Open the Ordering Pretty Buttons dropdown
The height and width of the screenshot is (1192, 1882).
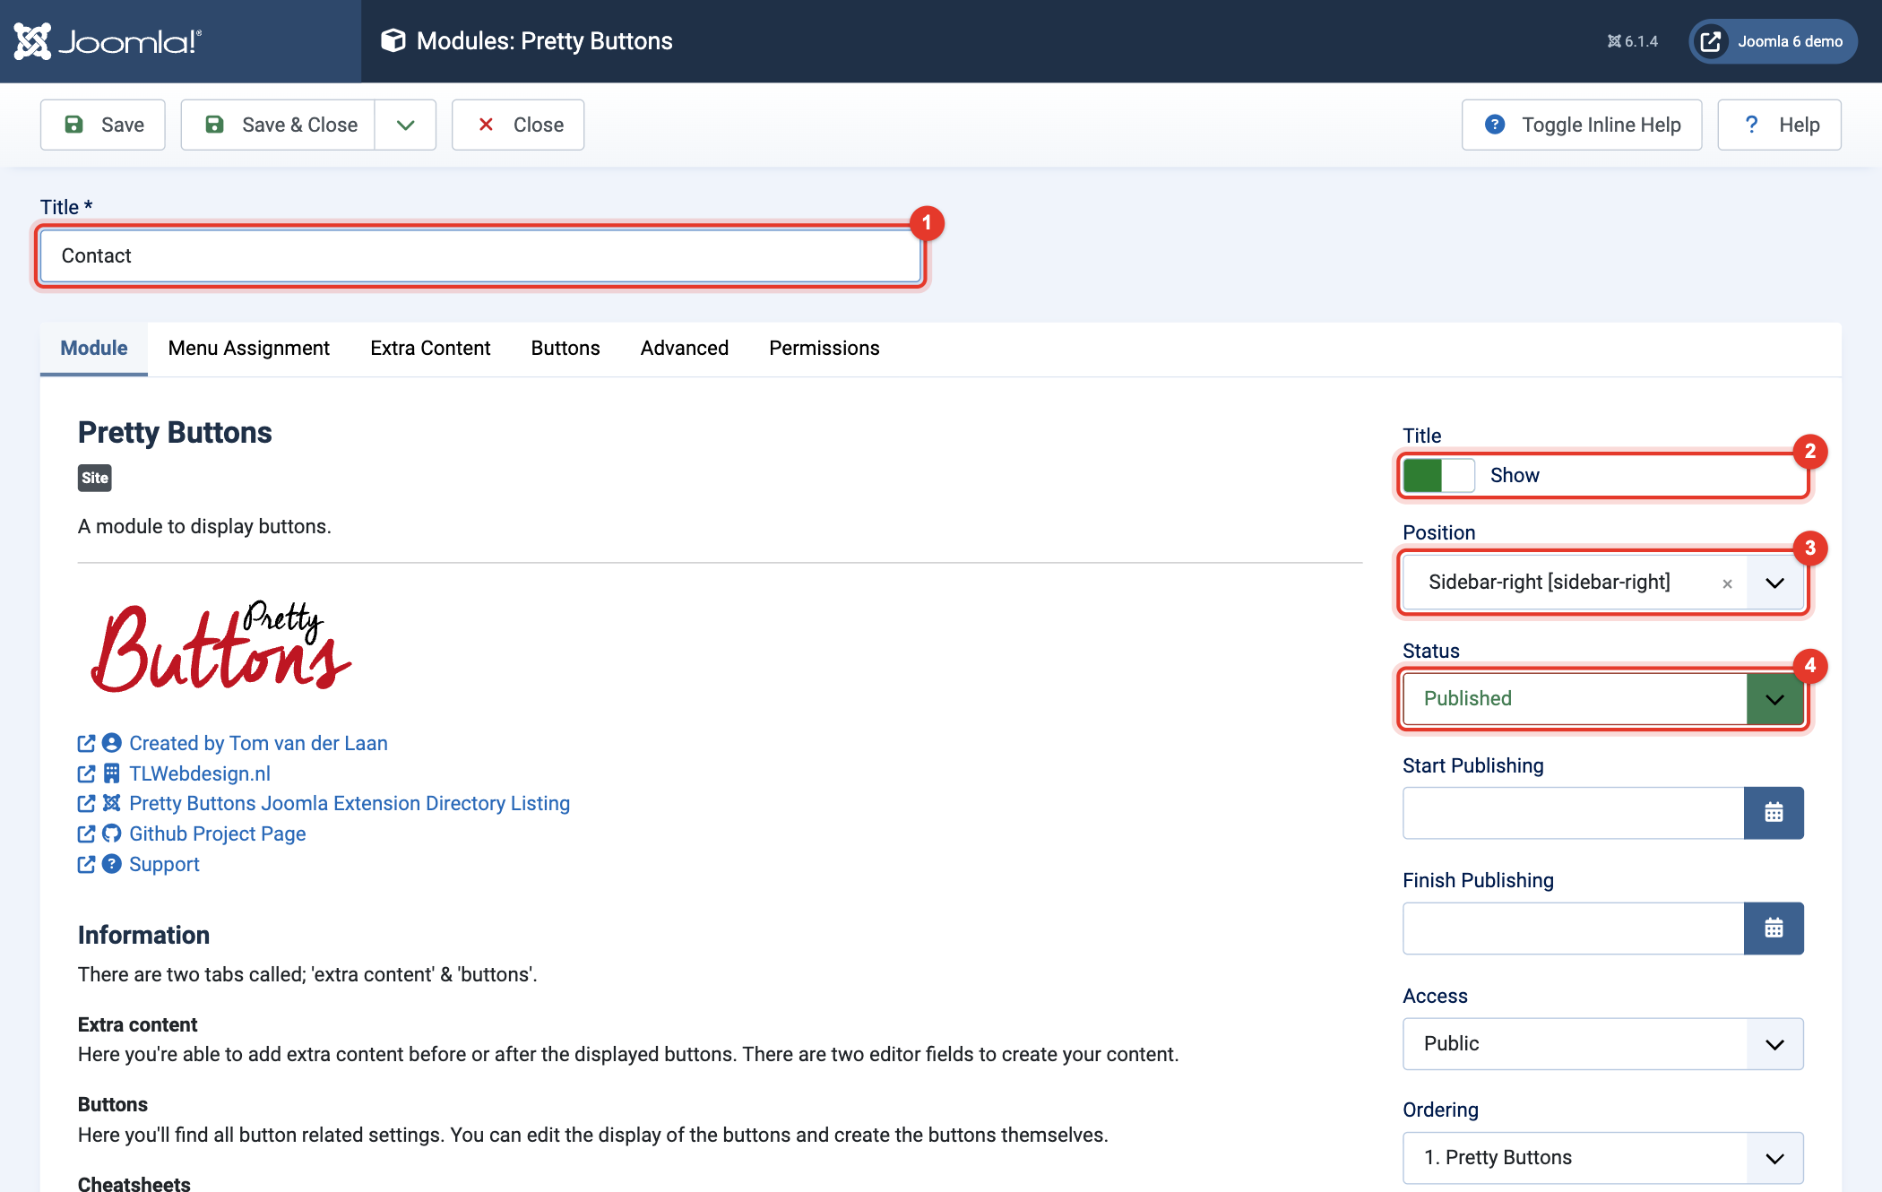(1603, 1157)
